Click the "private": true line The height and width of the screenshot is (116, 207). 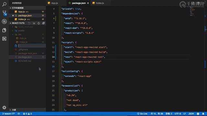click(x=71, y=9)
